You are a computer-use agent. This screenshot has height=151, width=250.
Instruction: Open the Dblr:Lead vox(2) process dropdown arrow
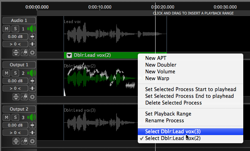(69, 55)
